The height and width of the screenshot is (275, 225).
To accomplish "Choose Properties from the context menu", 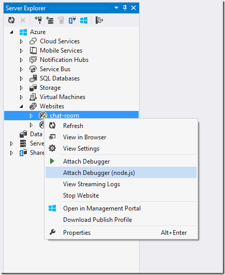I will (x=121, y=233).
